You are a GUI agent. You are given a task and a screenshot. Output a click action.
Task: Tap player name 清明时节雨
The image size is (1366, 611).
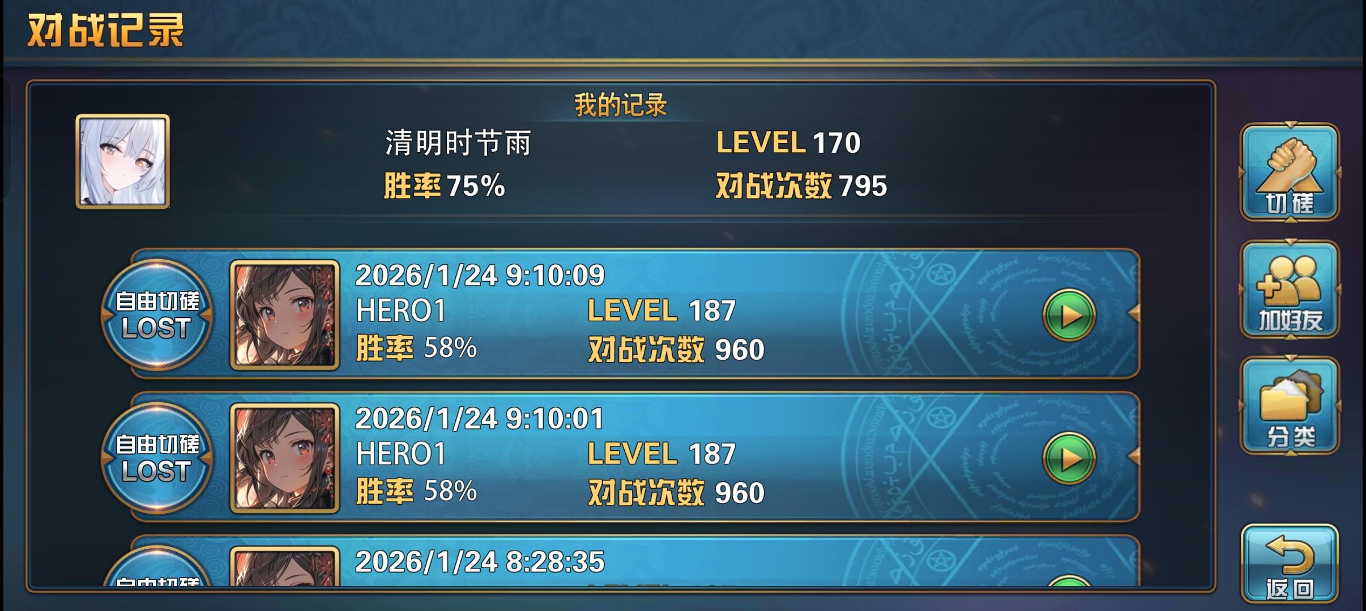coord(458,143)
